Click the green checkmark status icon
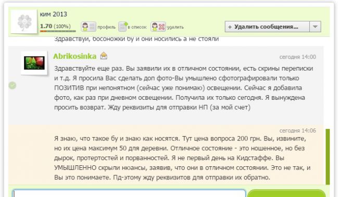Image resolution: width=338 pixels, height=197 pixels. [12, 85]
